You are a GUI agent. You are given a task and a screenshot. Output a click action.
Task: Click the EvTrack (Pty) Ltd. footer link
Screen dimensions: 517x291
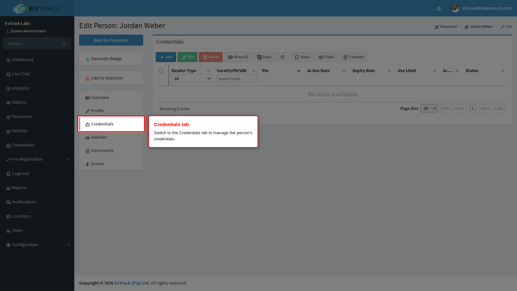132,283
